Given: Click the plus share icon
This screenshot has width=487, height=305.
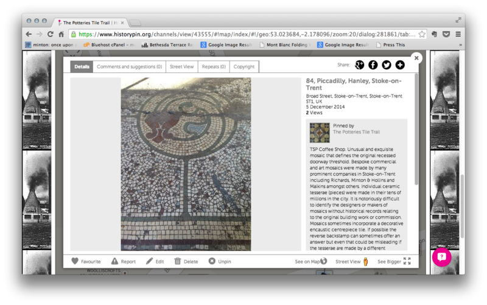Looking at the screenshot, I should (400, 65).
